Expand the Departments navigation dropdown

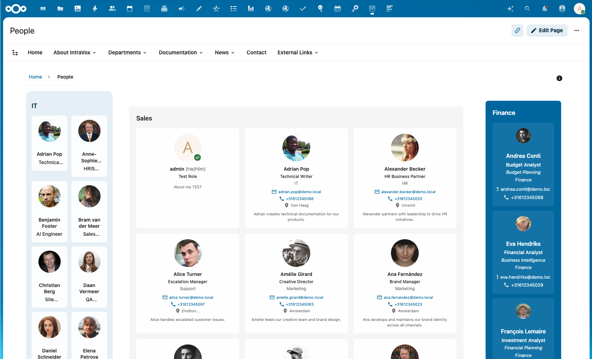[127, 53]
